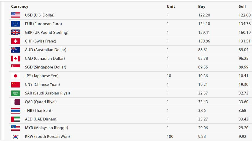Click the Saudi Arabian flag icon
The width and height of the screenshot is (252, 141).
click(x=16, y=93)
